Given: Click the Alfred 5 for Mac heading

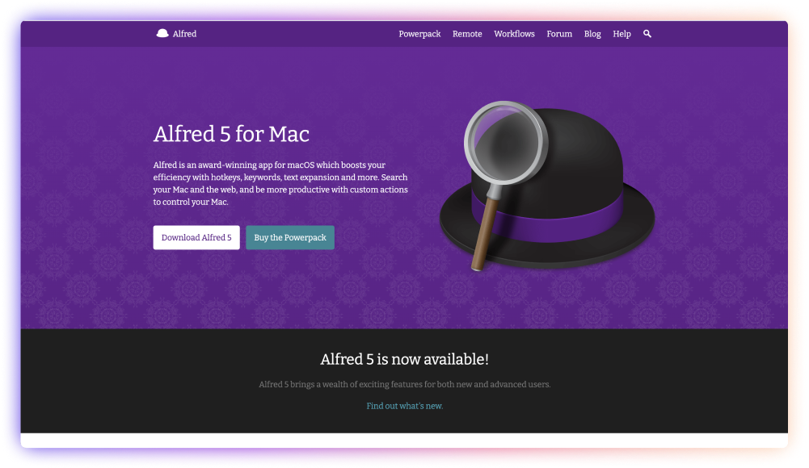Looking at the screenshot, I should 231,134.
